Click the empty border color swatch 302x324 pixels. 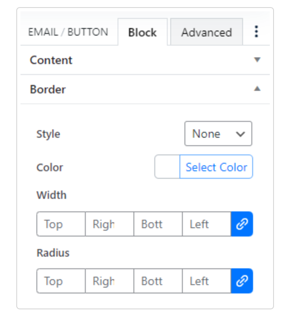[x=167, y=167]
